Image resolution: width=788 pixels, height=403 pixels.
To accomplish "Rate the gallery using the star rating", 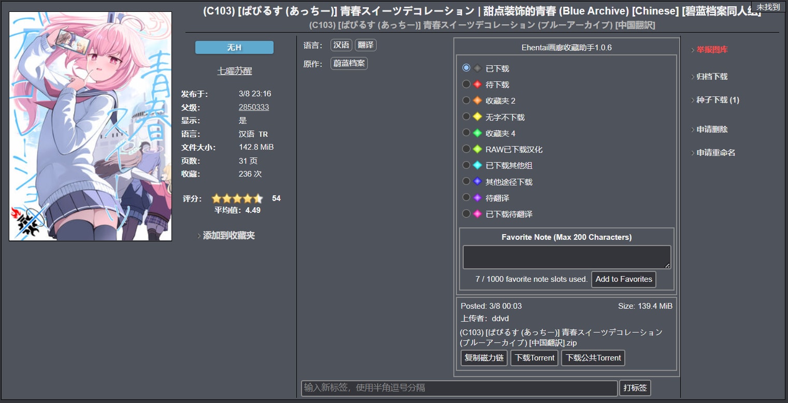I will 237,198.
